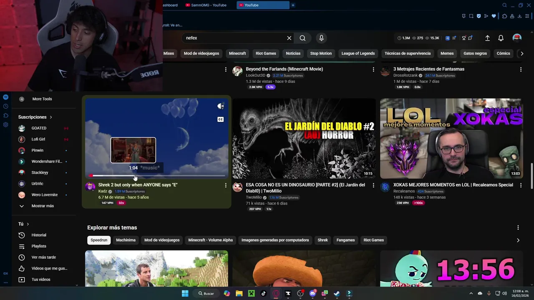Open the browser tab search magnifier icon
This screenshot has height=300, width=534.
pyautogui.click(x=504, y=5)
